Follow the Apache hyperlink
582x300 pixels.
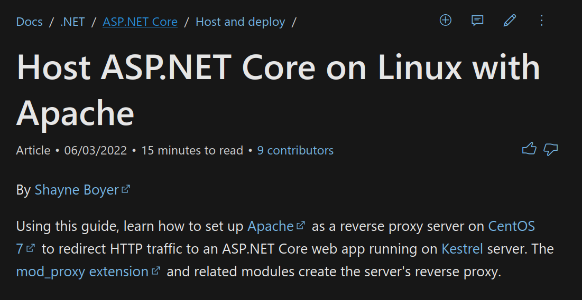(x=271, y=226)
